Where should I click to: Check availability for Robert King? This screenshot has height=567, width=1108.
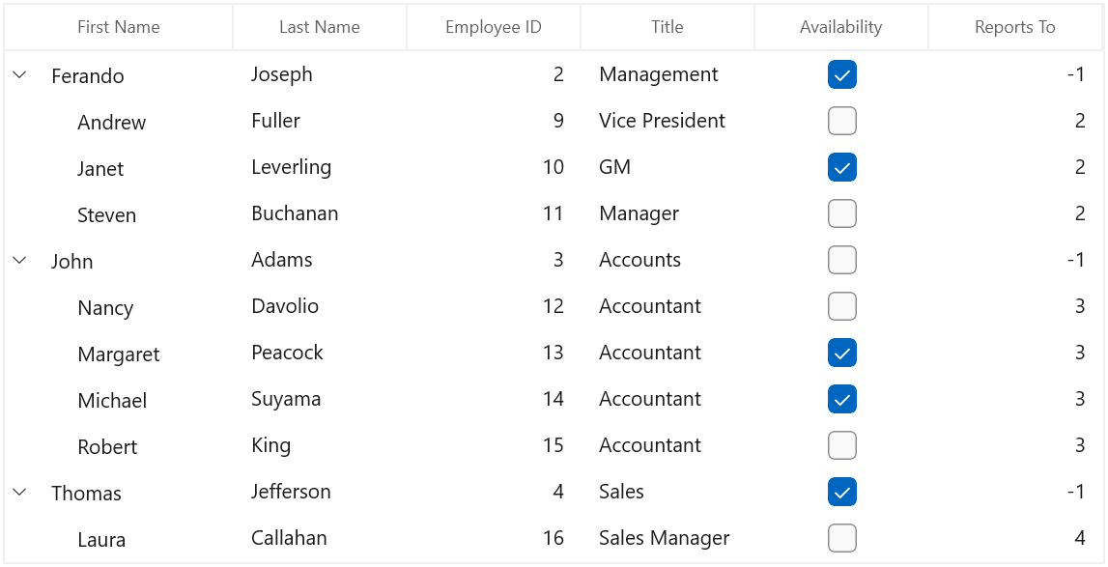tap(841, 445)
